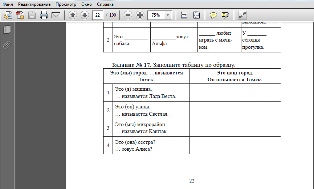Open the page thumbnails panel

(7, 30)
